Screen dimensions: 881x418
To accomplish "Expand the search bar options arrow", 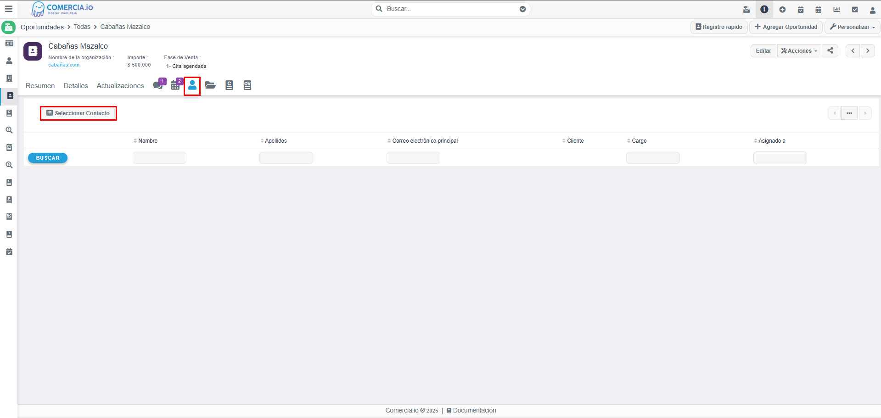I will point(522,9).
